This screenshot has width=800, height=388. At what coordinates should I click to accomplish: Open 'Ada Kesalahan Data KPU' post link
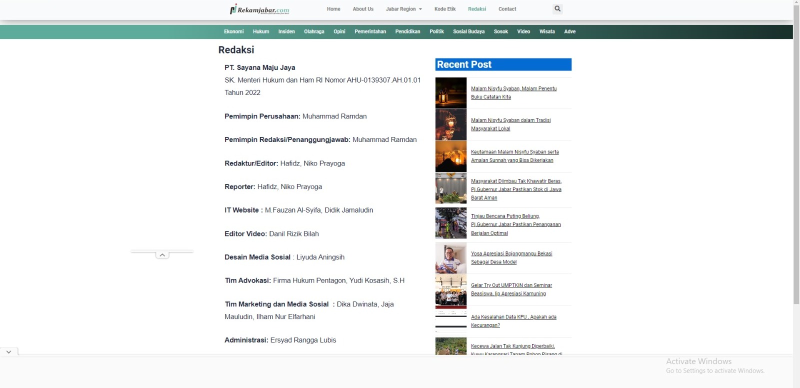(x=513, y=317)
